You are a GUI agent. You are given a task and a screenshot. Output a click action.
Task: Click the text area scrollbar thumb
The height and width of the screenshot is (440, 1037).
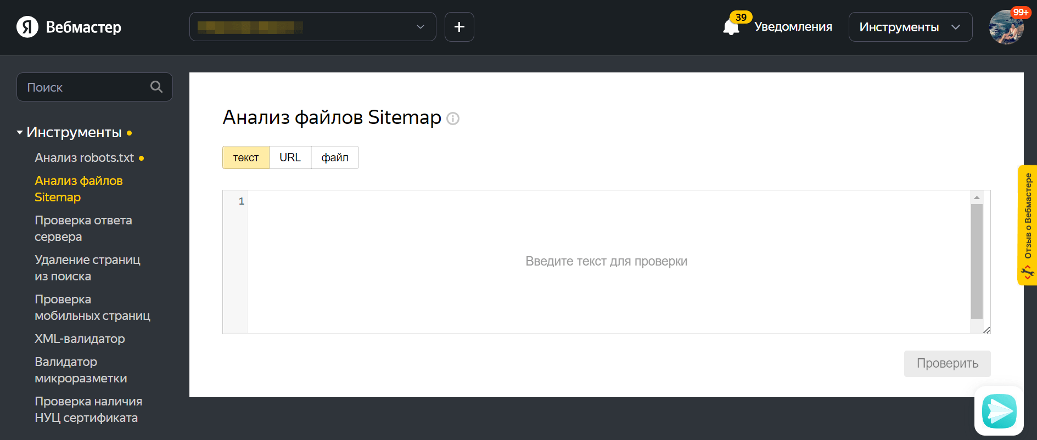click(x=977, y=261)
